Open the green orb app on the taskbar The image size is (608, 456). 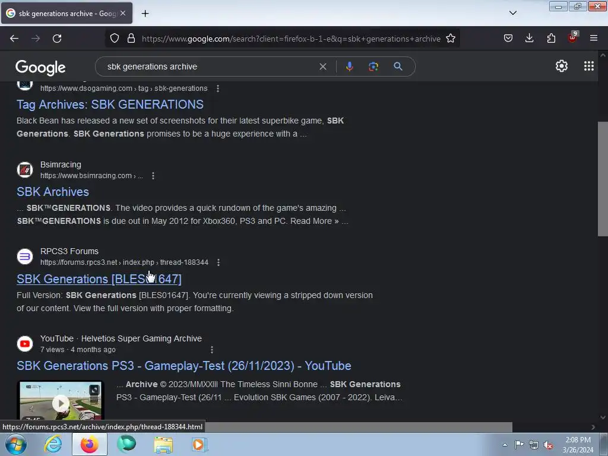tap(126, 444)
